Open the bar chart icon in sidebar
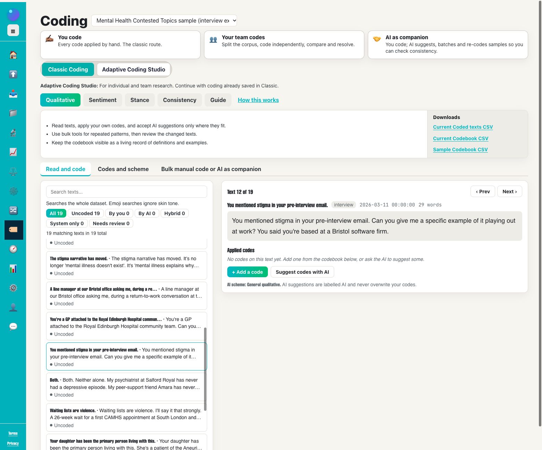This screenshot has width=542, height=450. [x=13, y=269]
